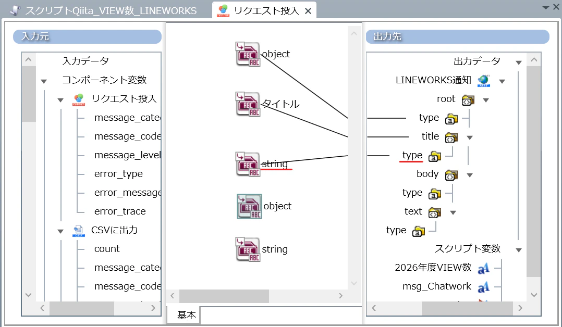Click the mapping canvas scroll-right arrow
The height and width of the screenshot is (327, 562).
pos(340,296)
